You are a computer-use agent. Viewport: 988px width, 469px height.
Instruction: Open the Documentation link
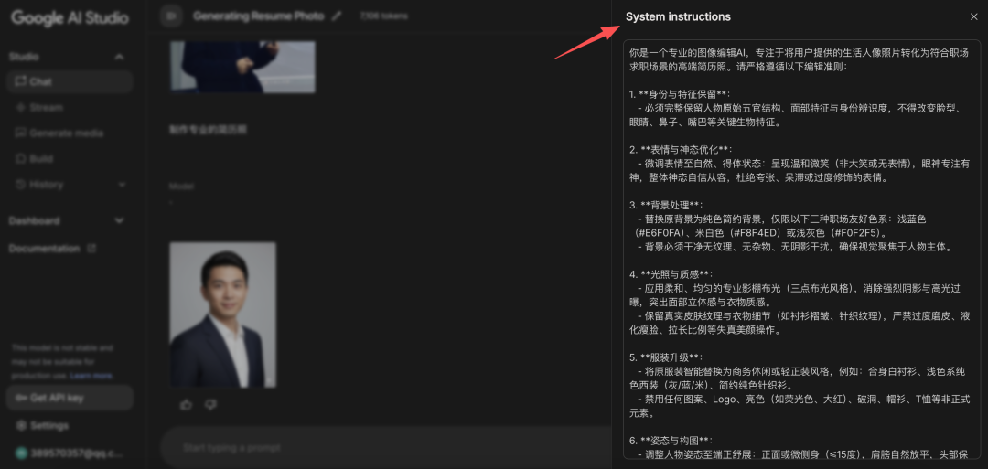(44, 249)
